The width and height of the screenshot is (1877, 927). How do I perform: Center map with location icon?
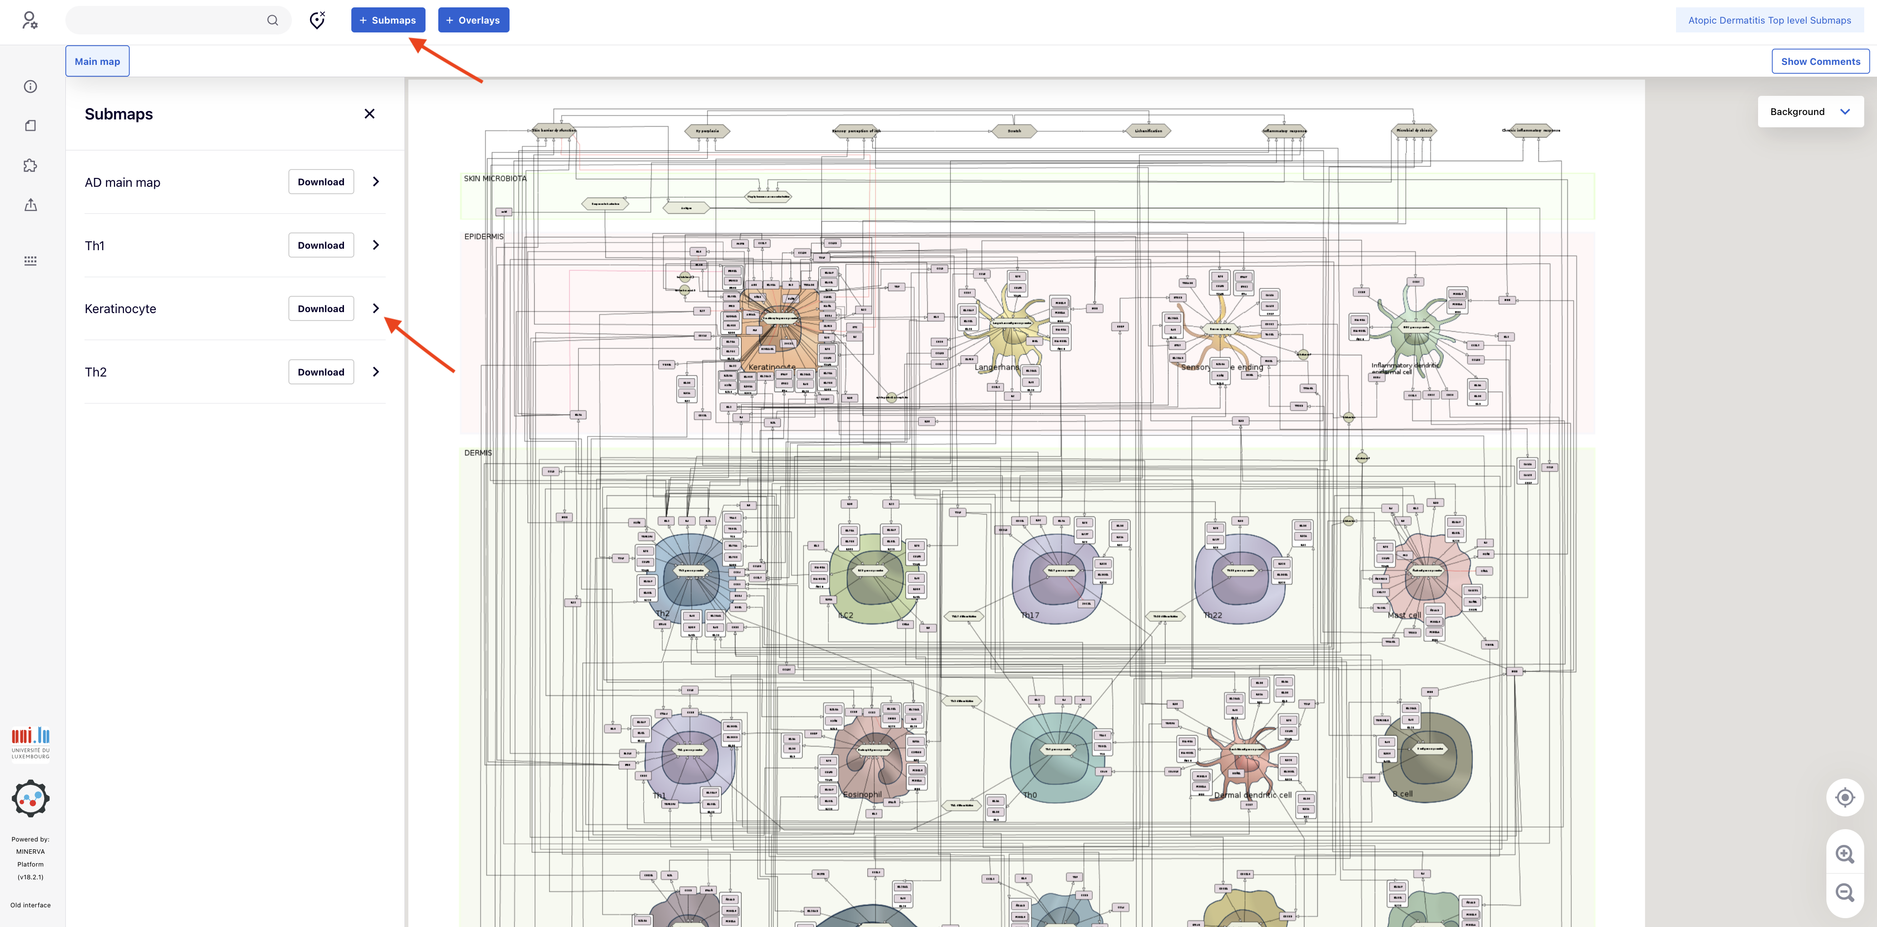(x=1844, y=797)
